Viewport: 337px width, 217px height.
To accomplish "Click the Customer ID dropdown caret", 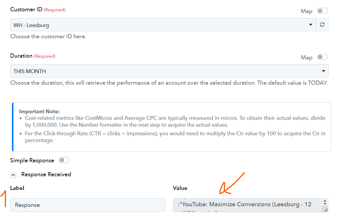I will pyautogui.click(x=310, y=25).
